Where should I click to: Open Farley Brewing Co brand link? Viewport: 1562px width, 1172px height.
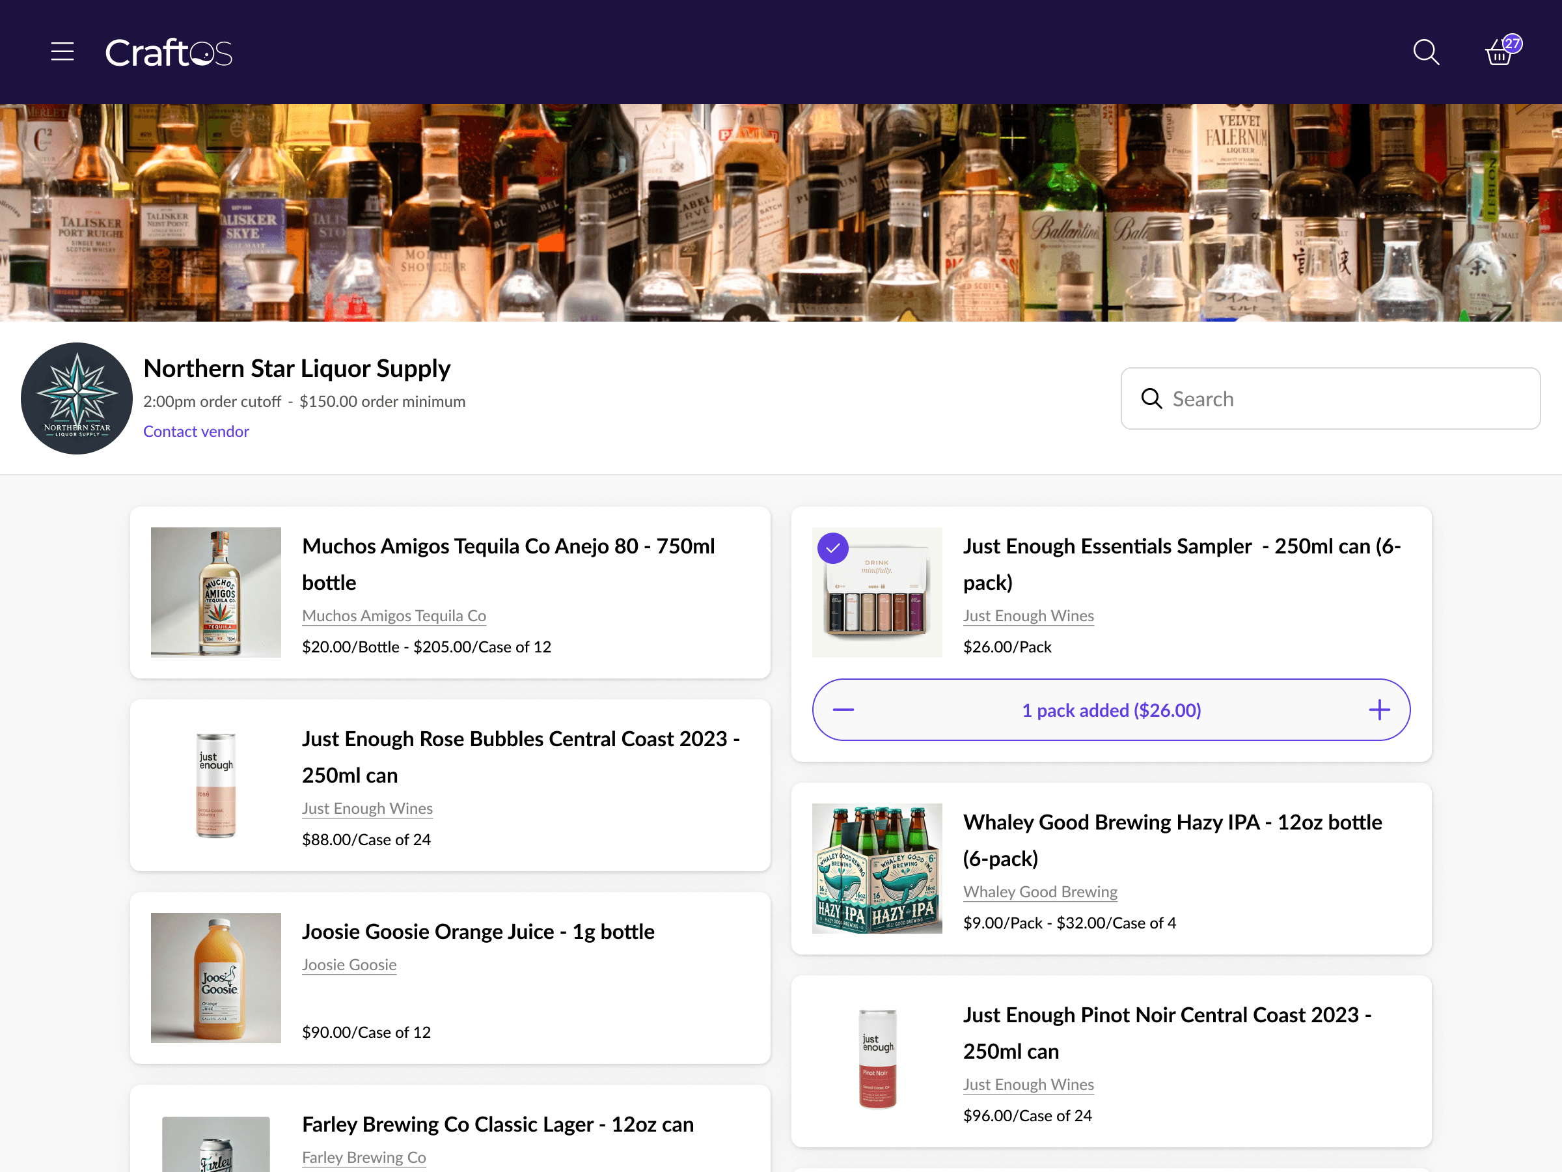coord(363,1157)
